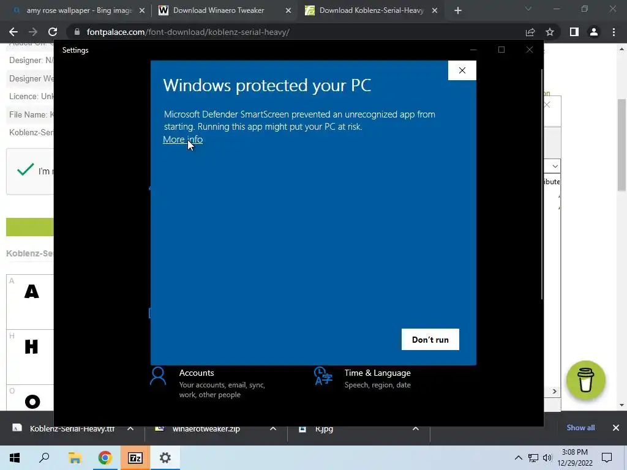Click glyph A preview on font page
This screenshot has width=627, height=470.
coord(32,291)
